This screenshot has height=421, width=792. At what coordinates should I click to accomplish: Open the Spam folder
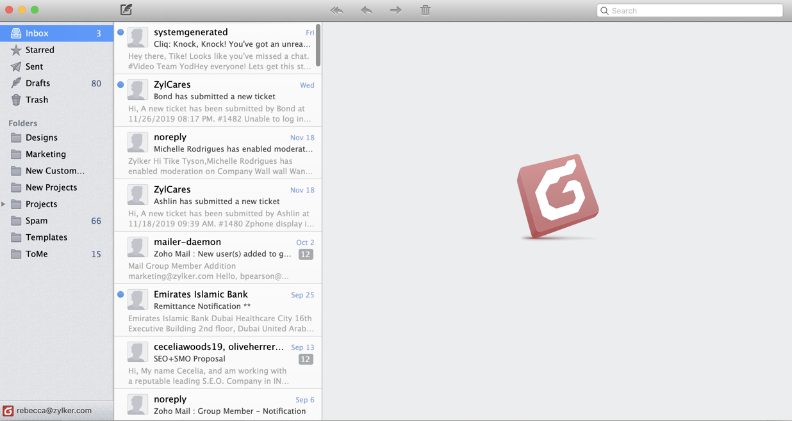tap(37, 221)
